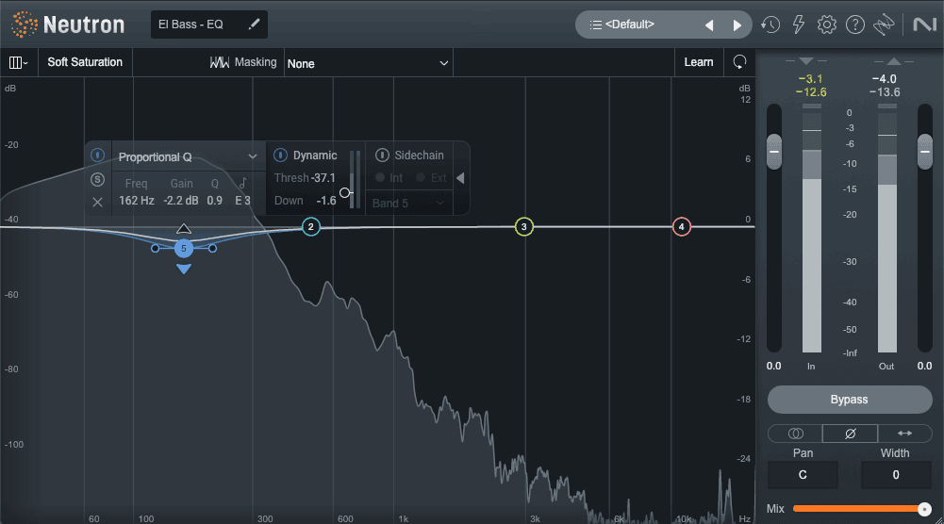Click the Pan value C
The width and height of the screenshot is (944, 524).
(803, 475)
